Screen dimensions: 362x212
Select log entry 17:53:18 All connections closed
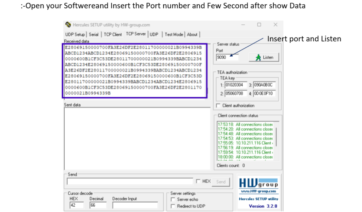tap(245, 125)
